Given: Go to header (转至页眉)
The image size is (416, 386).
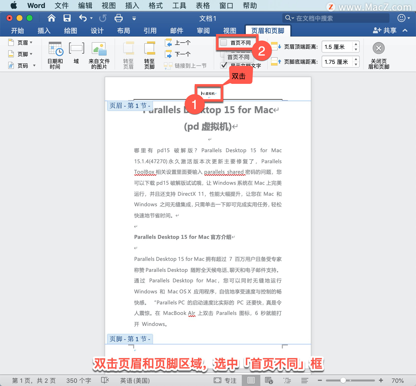Looking at the screenshot, I should 128,55.
